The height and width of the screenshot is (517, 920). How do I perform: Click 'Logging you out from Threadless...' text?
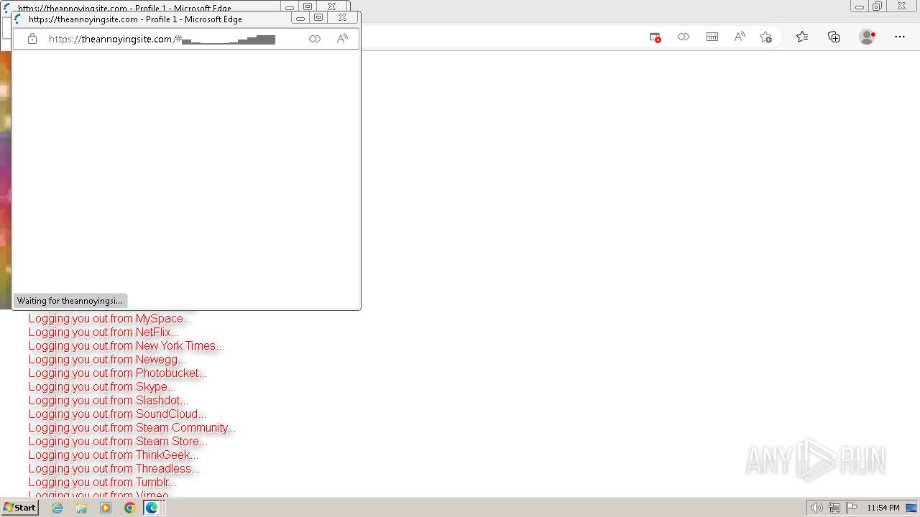(114, 469)
